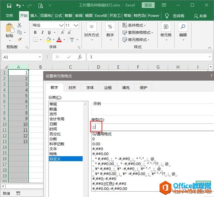Activate the Format Painter brush
The image size is (214, 197).
click(19, 40)
